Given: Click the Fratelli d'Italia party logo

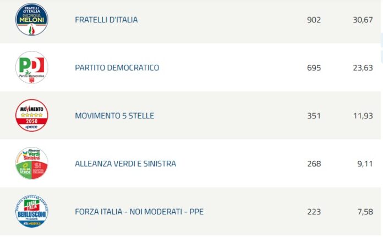Looking at the screenshot, I should coord(32,20).
